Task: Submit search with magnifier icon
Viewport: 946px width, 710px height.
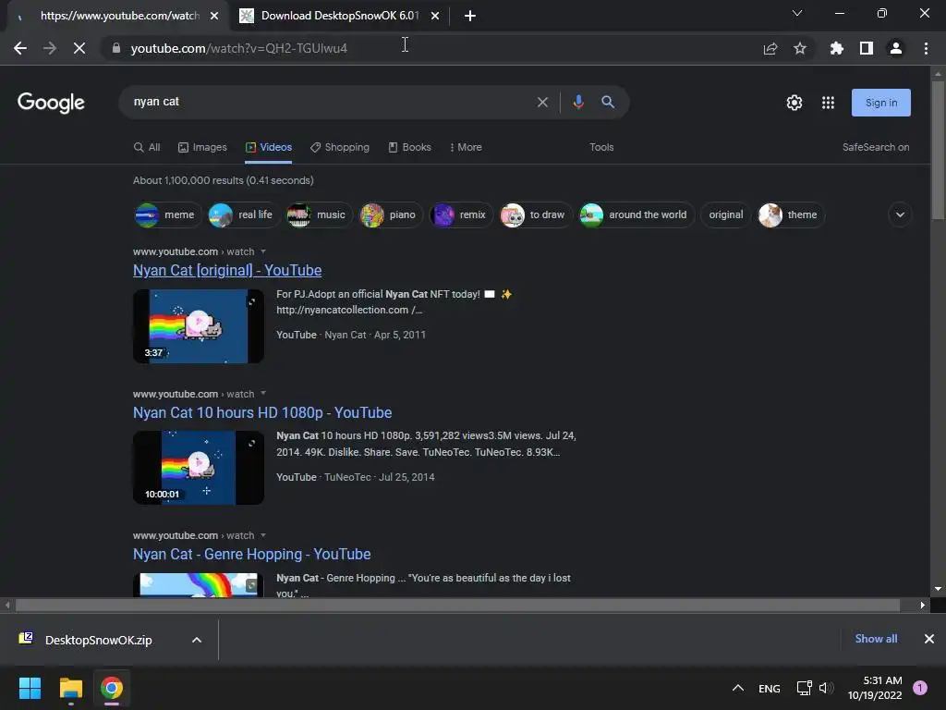Action: [x=608, y=102]
